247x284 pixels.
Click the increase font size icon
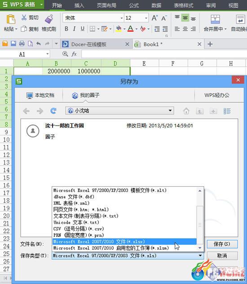click(x=154, y=18)
